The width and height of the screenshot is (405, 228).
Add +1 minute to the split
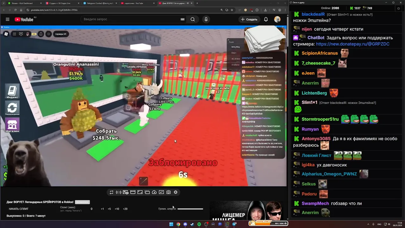pos(102,209)
